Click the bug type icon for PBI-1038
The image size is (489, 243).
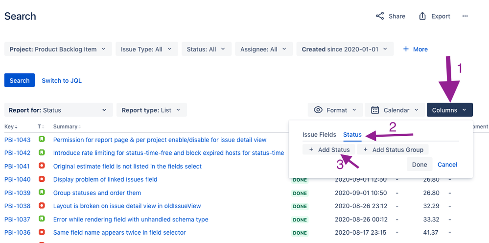click(x=42, y=206)
